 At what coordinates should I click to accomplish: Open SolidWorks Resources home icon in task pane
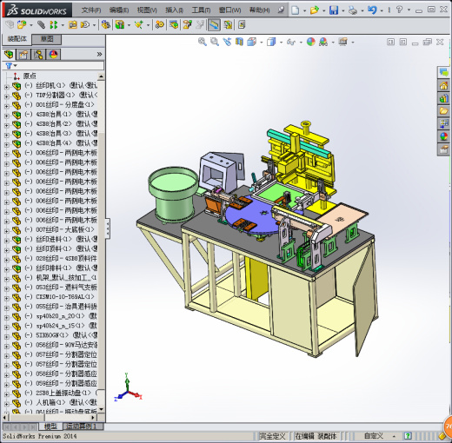pos(443,85)
